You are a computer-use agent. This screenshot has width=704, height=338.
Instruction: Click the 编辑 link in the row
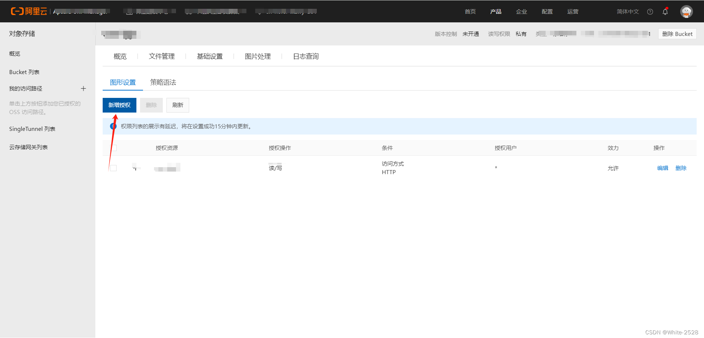[x=663, y=168]
